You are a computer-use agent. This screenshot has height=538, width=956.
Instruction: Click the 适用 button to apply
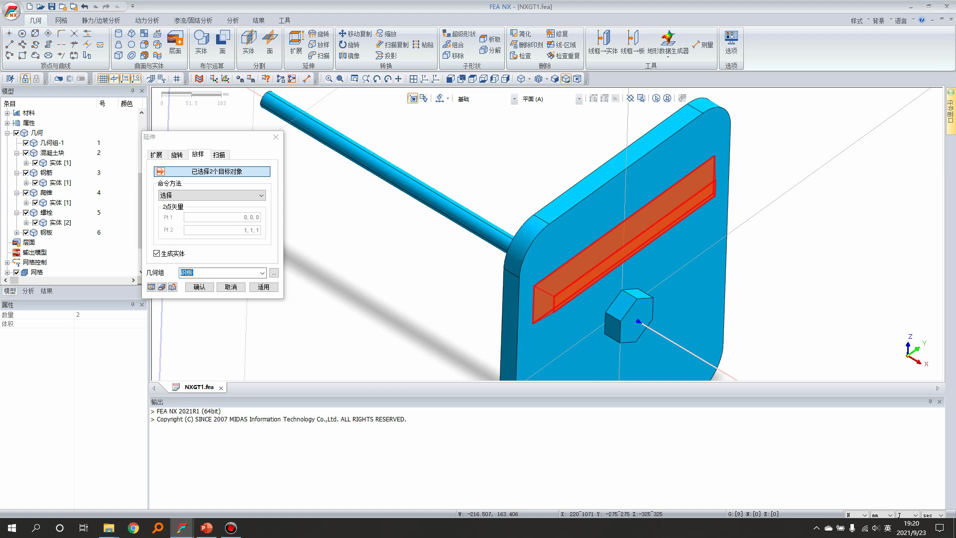(x=264, y=287)
